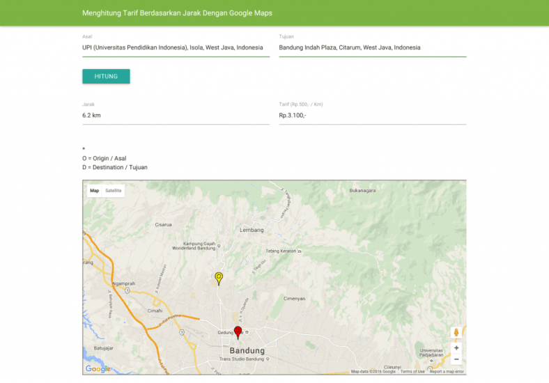549x383 pixels.
Task: Click the Cileunyi map label
Action: click(x=392, y=367)
